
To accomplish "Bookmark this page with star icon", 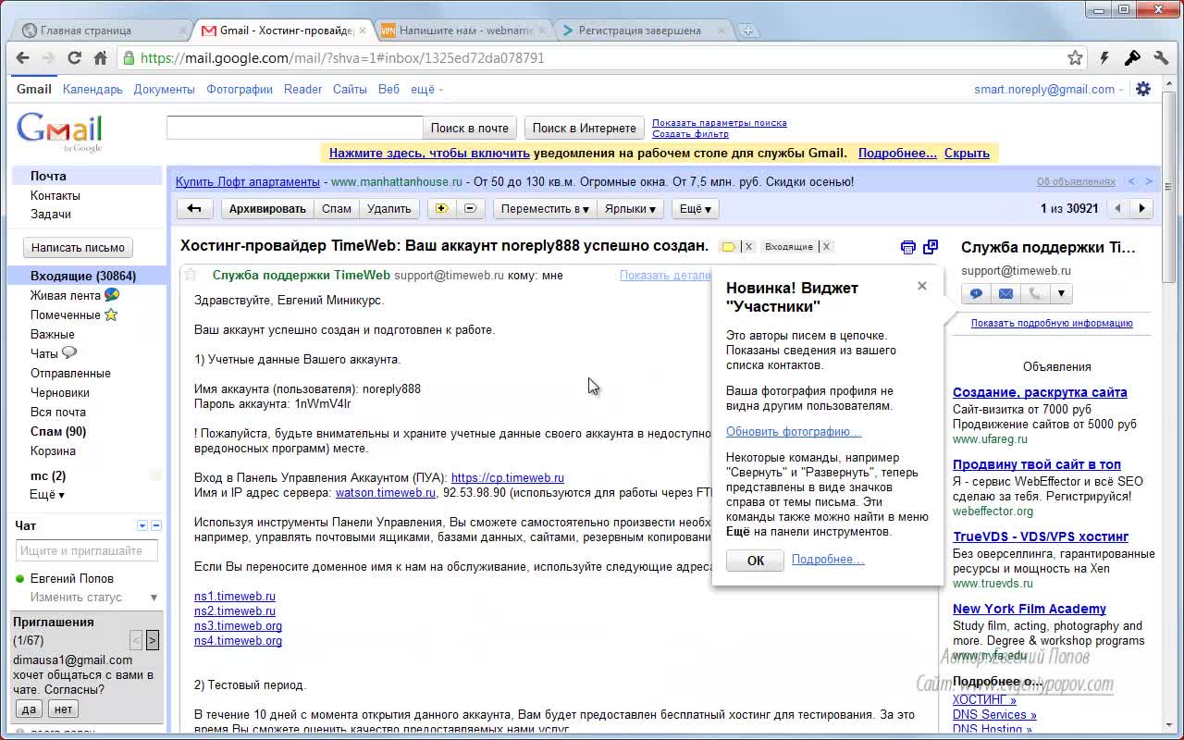I will point(1075,57).
